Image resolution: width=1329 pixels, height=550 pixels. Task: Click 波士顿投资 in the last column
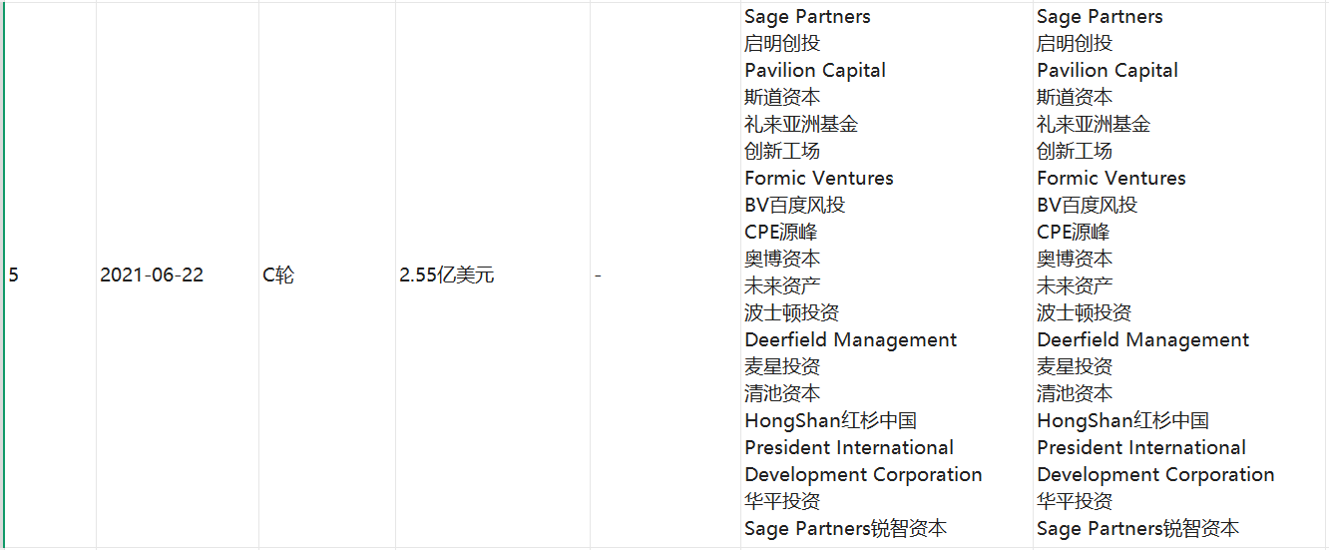(x=1085, y=313)
